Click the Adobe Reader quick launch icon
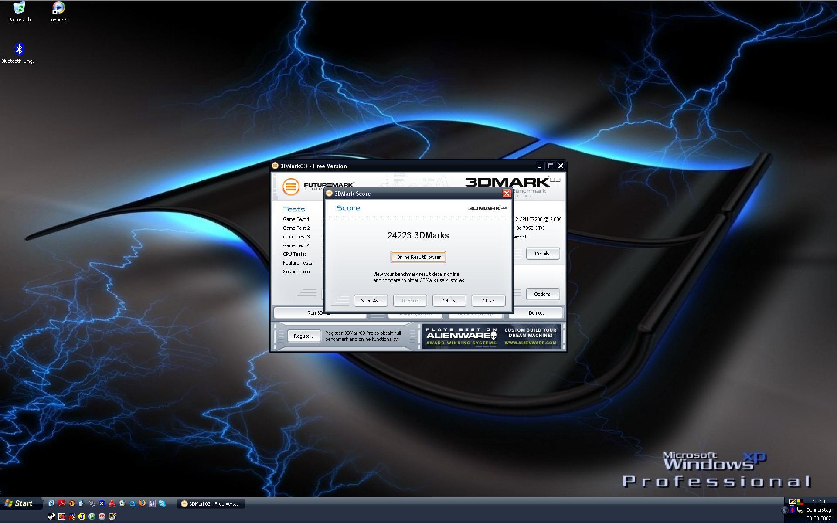The image size is (837, 523). (62, 503)
